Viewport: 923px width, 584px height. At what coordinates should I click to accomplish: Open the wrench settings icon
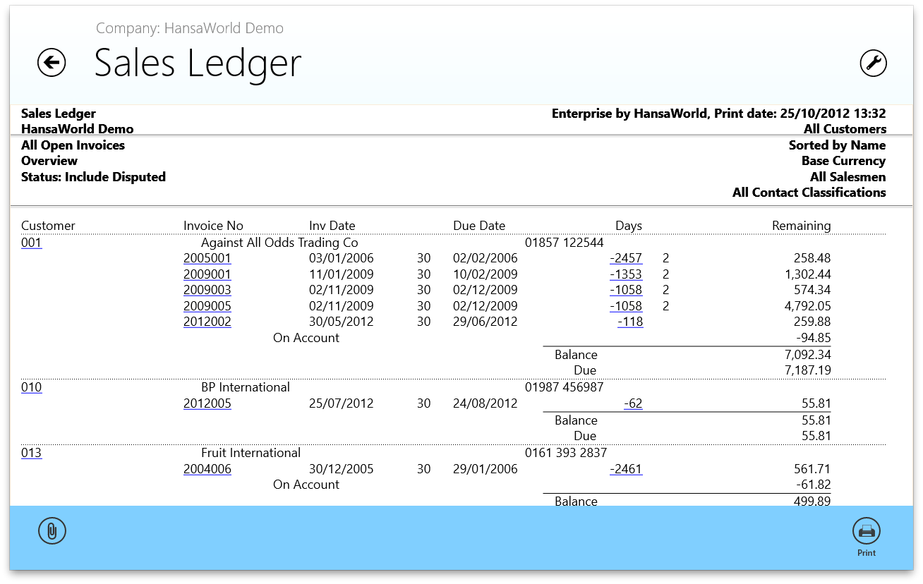(x=873, y=63)
